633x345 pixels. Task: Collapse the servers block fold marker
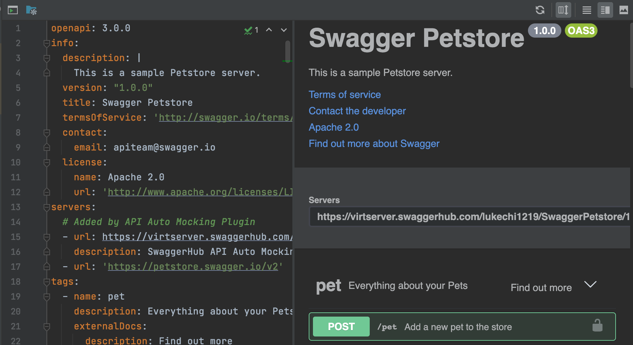tap(46, 207)
